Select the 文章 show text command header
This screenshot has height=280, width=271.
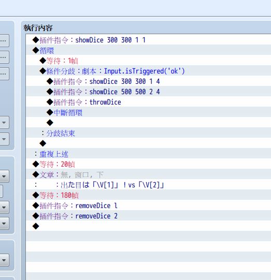pyautogui.click(x=148, y=174)
